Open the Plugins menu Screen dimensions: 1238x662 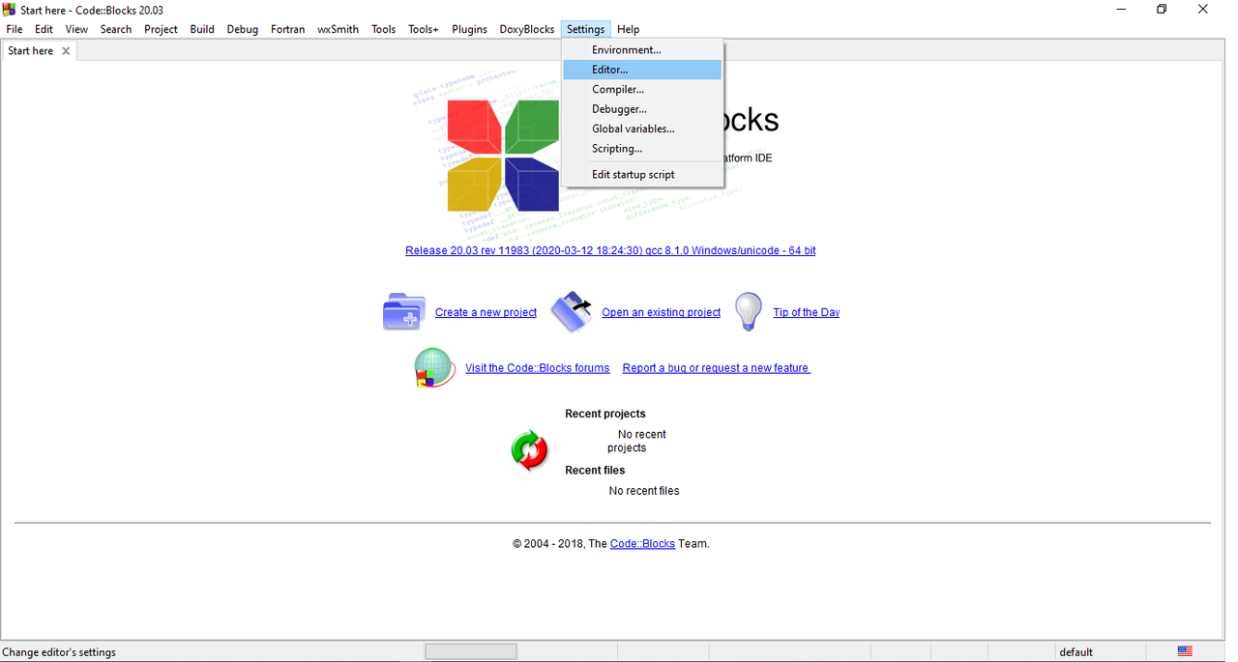469,29
